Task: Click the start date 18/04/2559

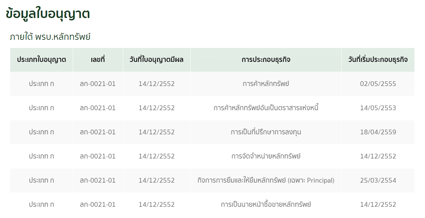Action: [378, 132]
